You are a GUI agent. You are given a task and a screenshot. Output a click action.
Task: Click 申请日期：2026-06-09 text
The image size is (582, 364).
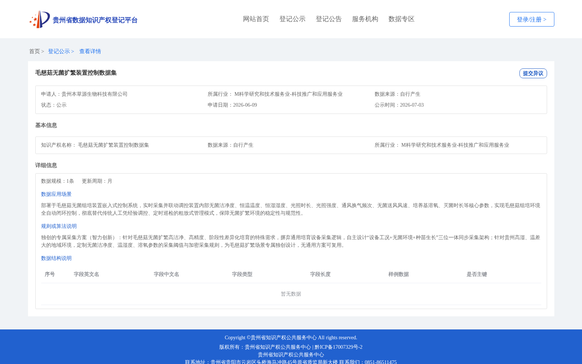[x=232, y=105]
